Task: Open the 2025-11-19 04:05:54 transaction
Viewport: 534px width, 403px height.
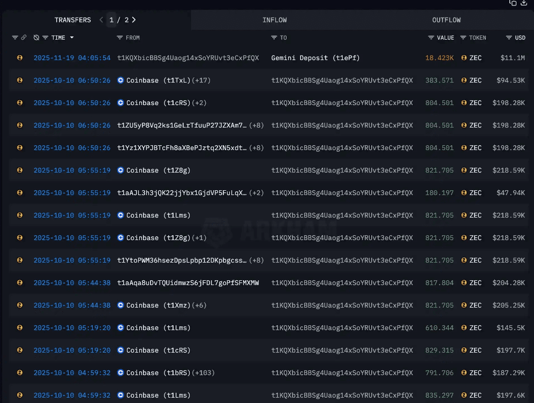Action: (72, 58)
